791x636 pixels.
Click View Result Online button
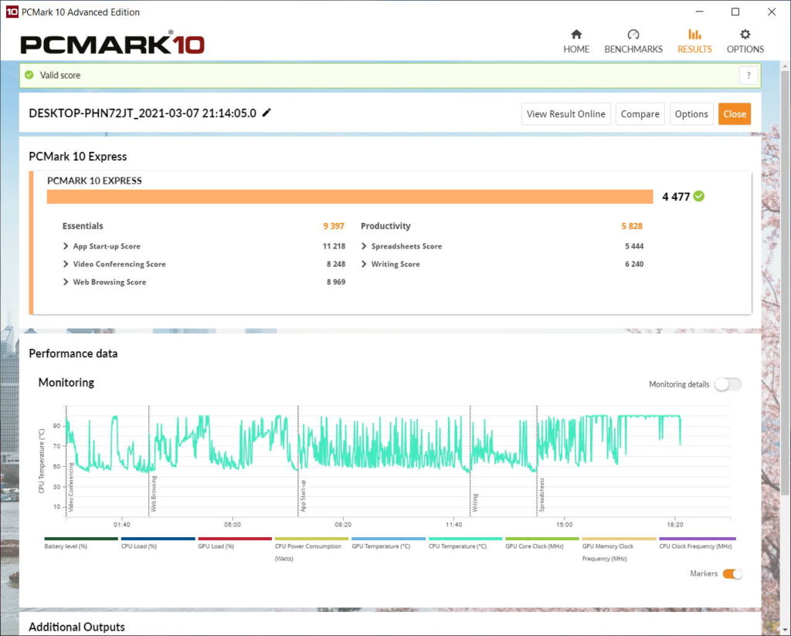click(566, 114)
